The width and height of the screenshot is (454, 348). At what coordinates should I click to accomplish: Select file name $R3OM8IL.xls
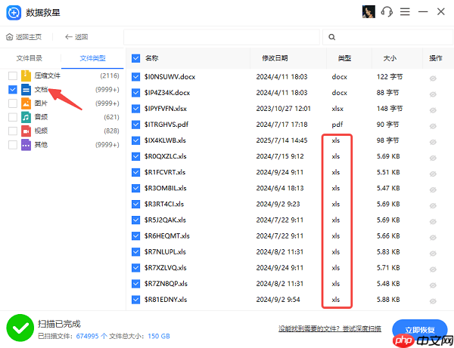[x=165, y=188]
